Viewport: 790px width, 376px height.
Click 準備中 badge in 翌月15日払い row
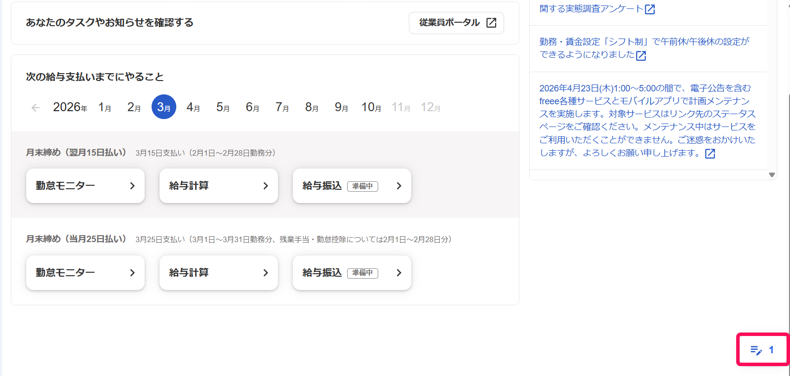click(362, 186)
